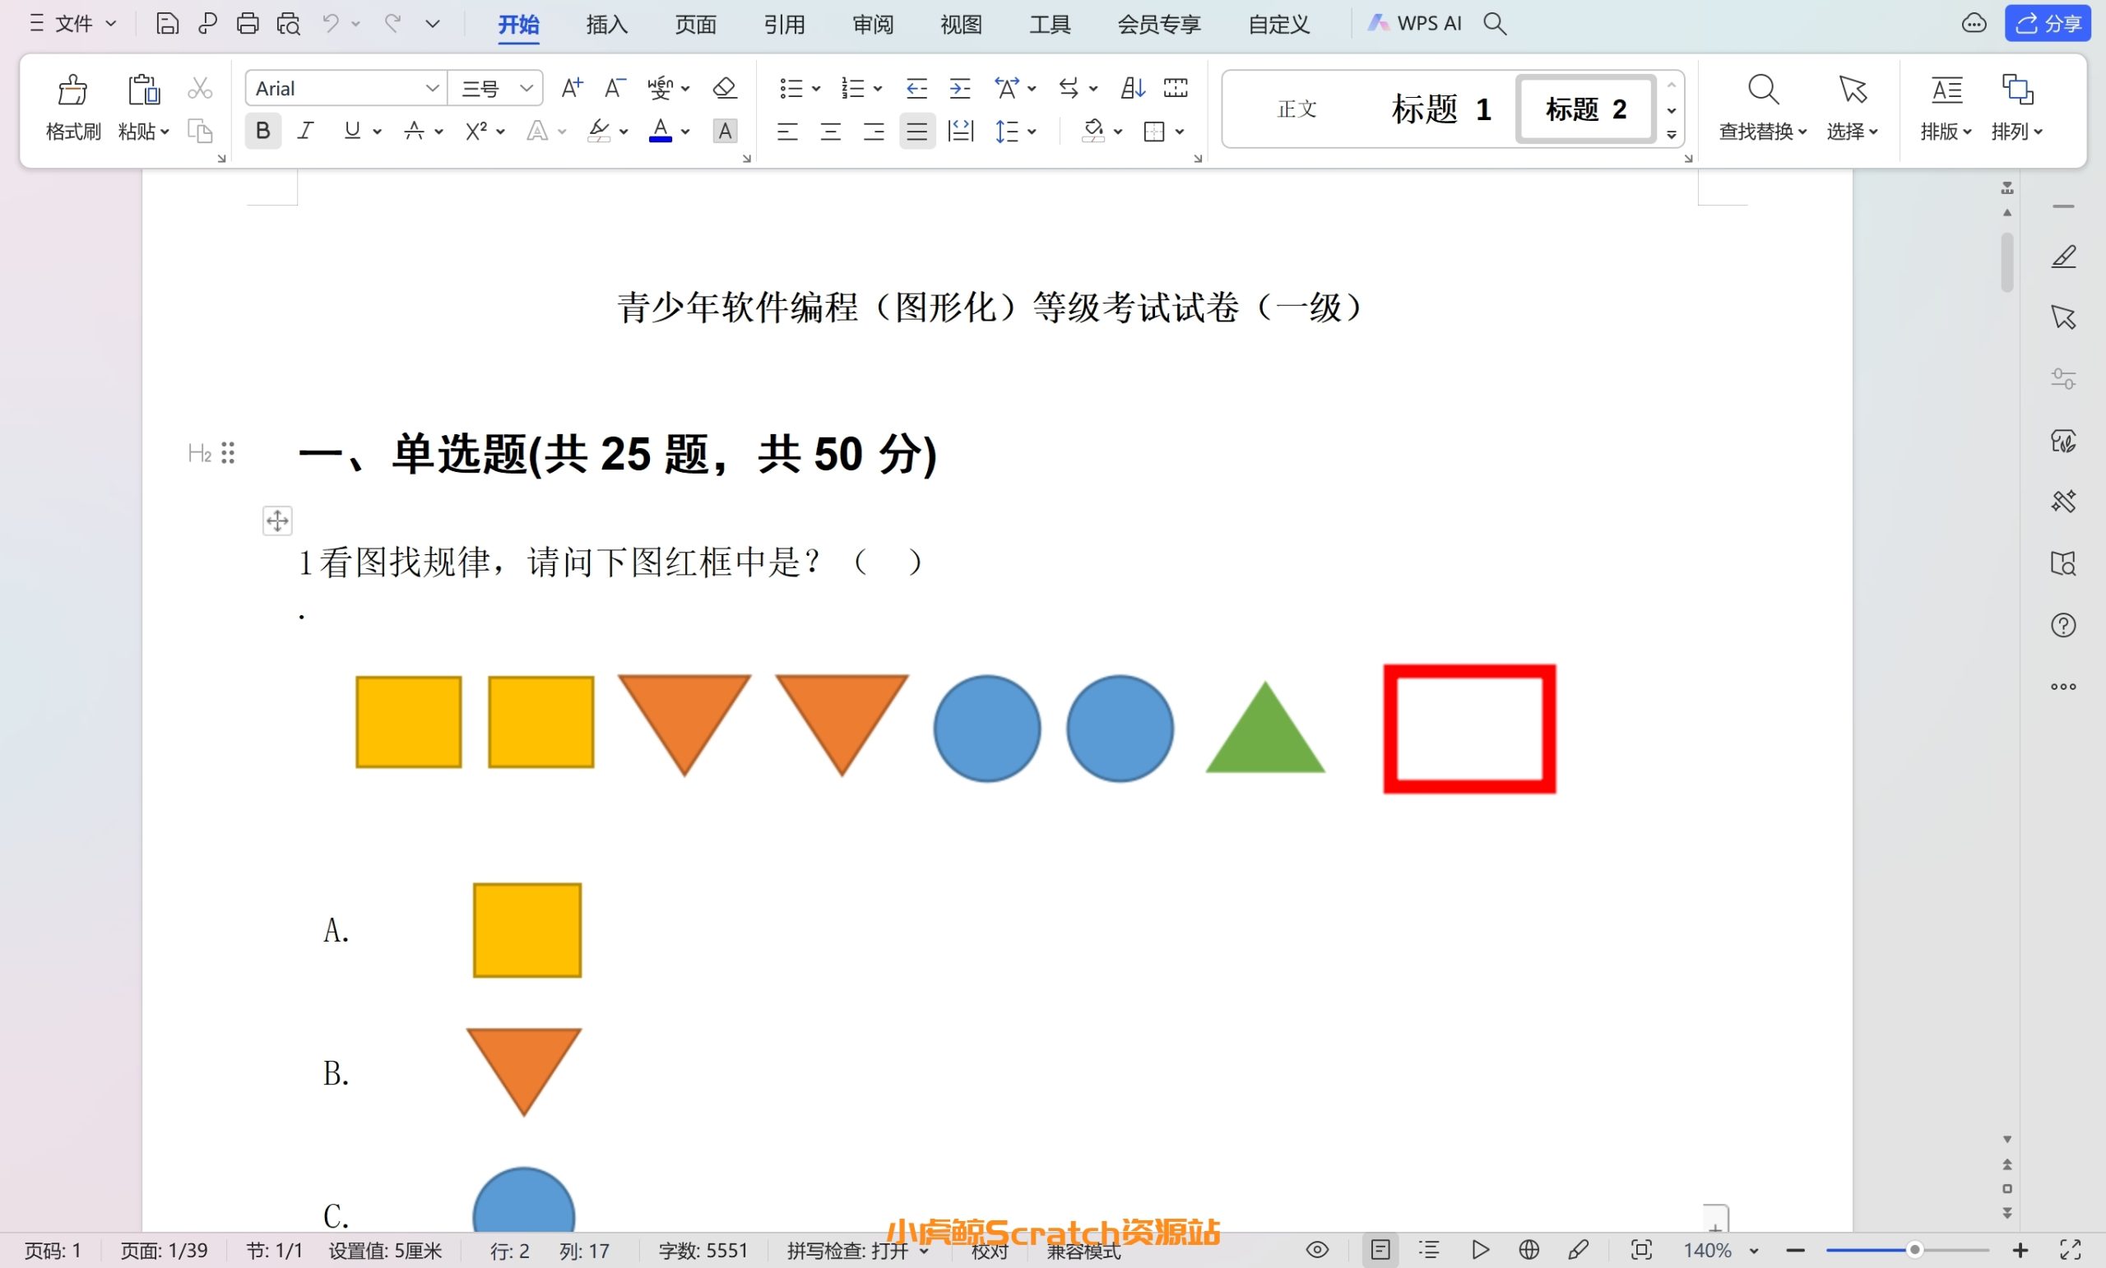Click the web layout globe icon

click(1529, 1250)
